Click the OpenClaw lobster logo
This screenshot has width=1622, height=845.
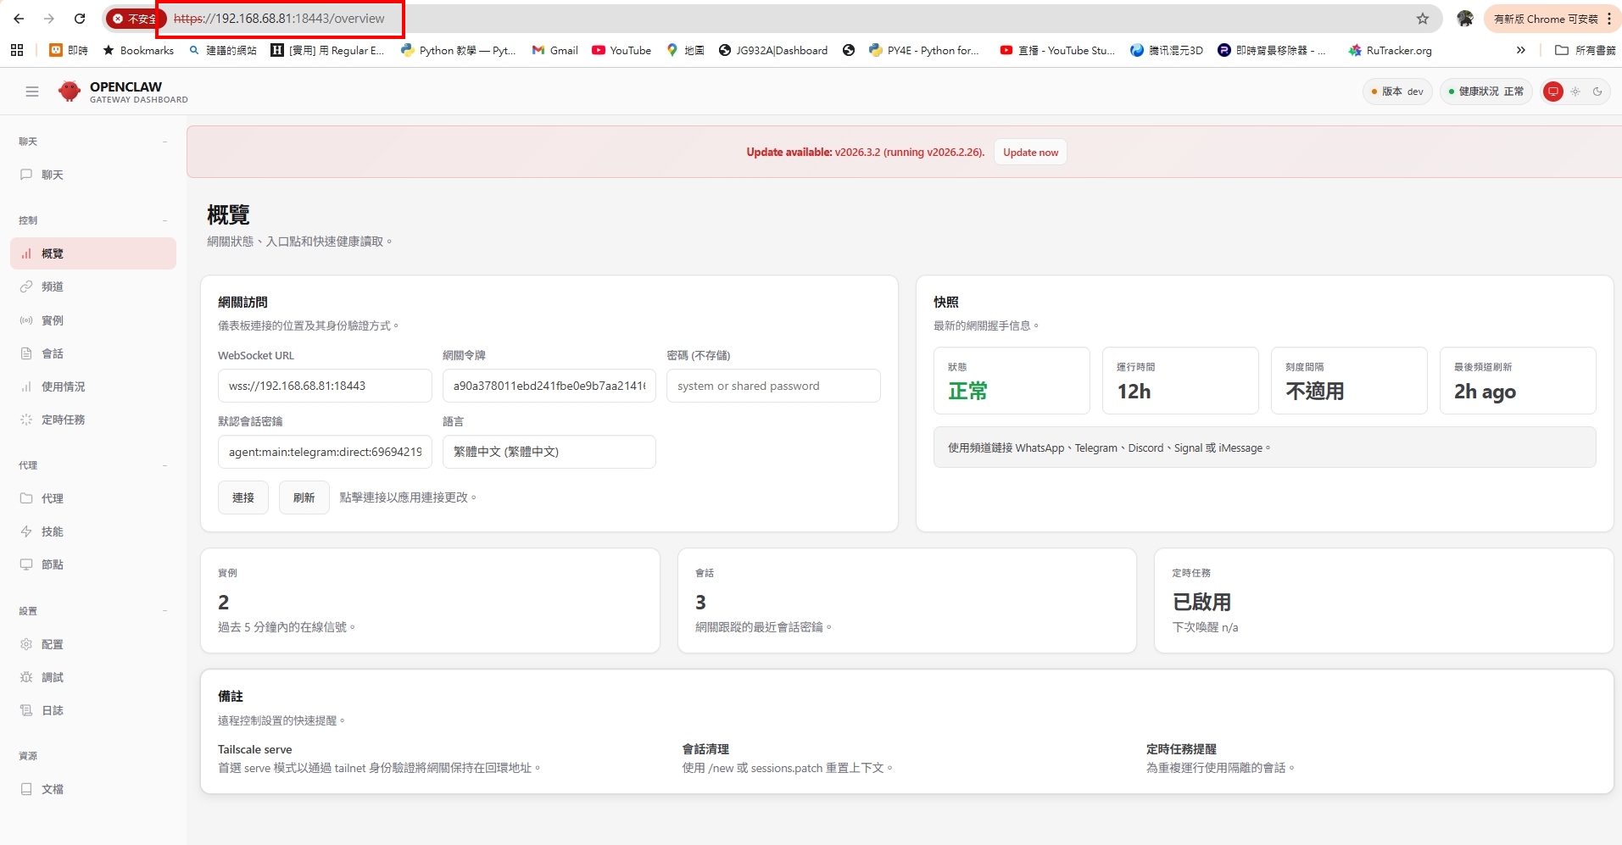coord(70,92)
